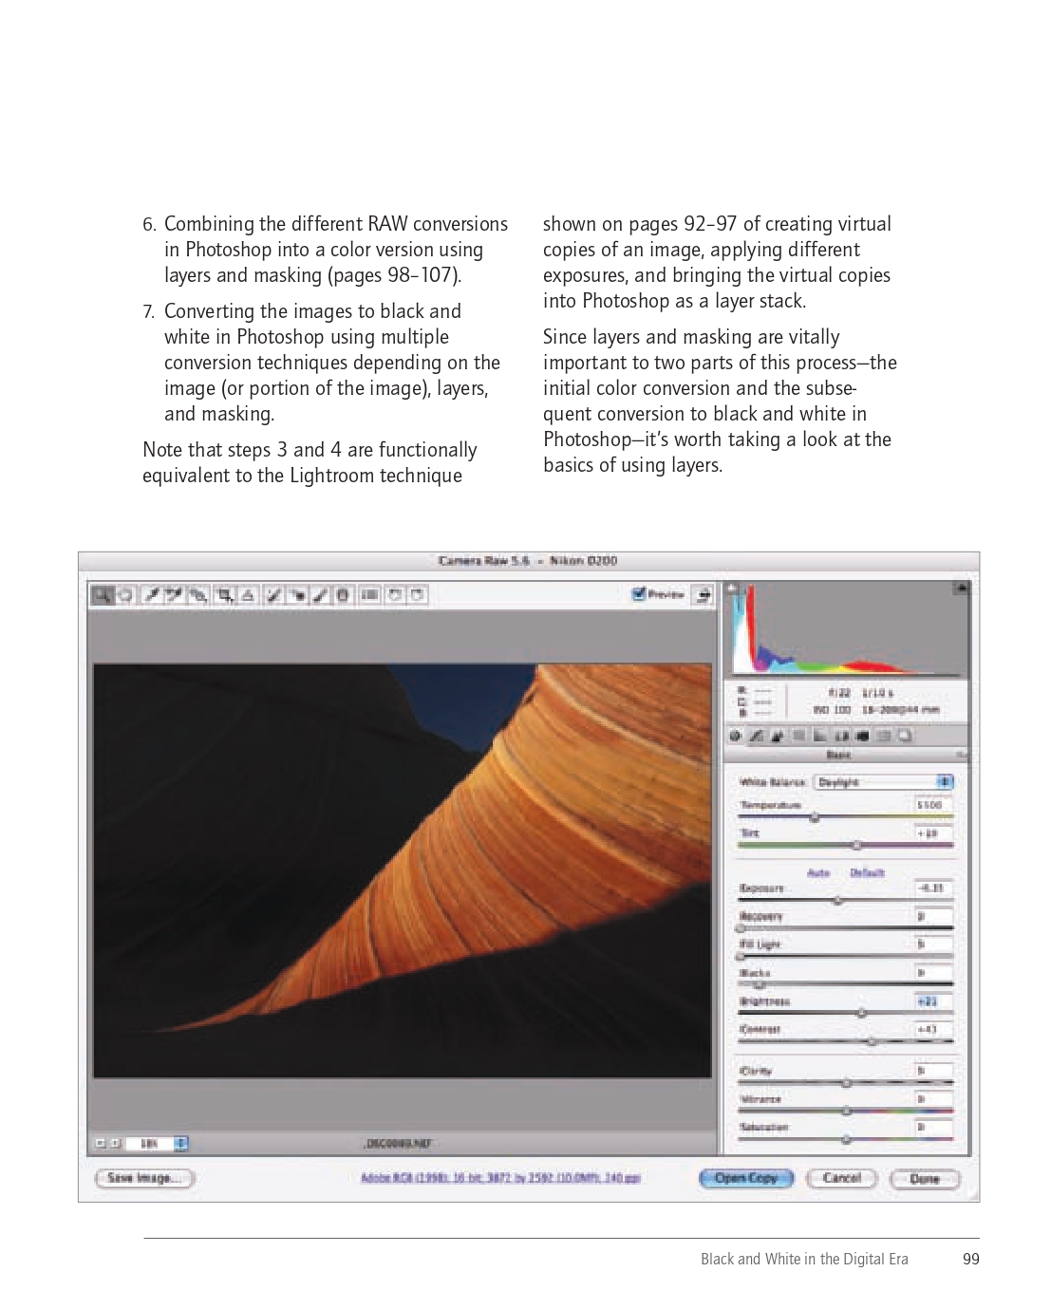
Task: Click the Open Copy button
Action: point(746,1178)
